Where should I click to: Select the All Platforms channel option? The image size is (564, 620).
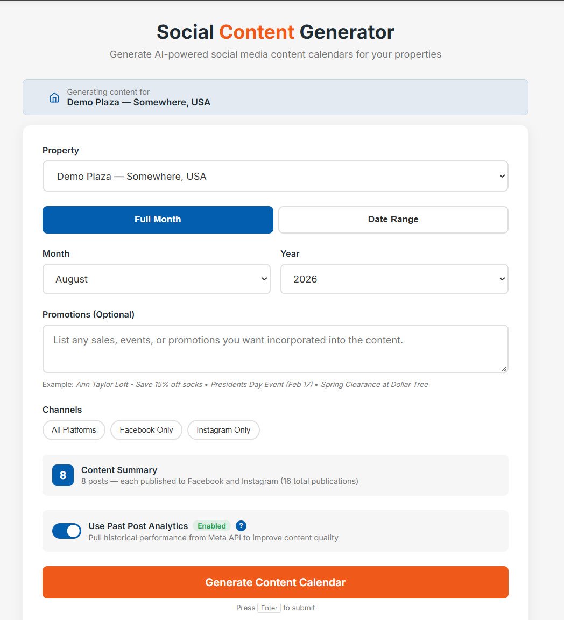coord(74,430)
